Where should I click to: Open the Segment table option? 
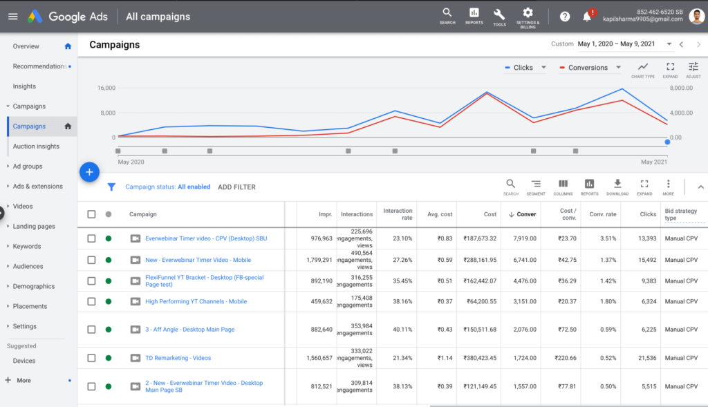(536, 187)
